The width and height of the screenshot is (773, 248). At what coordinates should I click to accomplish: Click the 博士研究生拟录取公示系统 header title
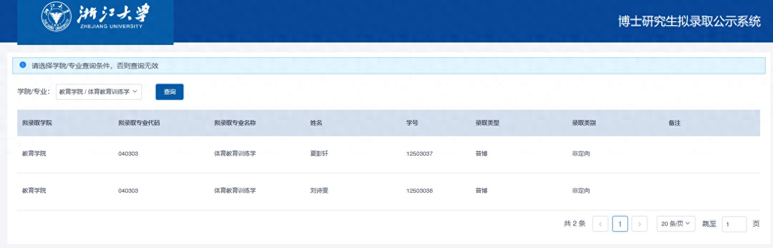click(689, 21)
